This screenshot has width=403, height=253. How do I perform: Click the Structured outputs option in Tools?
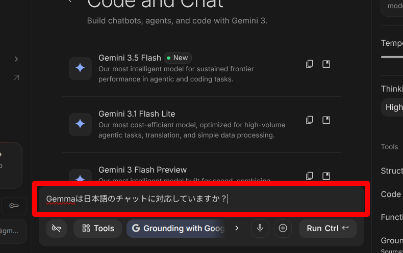point(392,171)
